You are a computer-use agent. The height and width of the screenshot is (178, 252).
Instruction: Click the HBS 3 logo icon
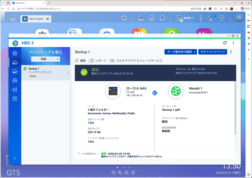pos(15,43)
